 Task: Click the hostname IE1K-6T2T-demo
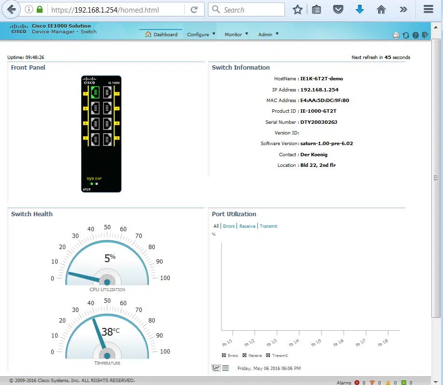[322, 78]
